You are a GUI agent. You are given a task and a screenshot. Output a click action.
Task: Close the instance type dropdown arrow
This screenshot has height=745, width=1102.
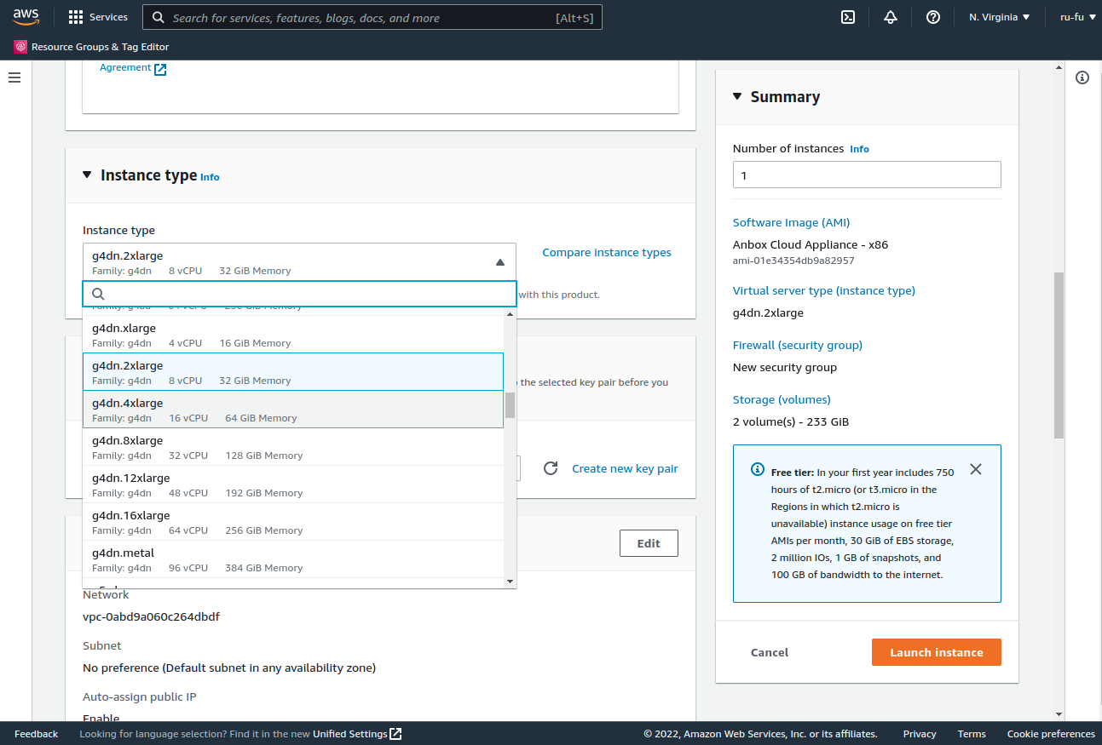pyautogui.click(x=500, y=262)
